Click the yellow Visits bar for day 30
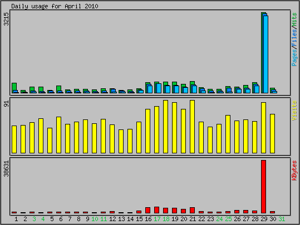The width and height of the screenshot is (300, 225). click(x=273, y=133)
